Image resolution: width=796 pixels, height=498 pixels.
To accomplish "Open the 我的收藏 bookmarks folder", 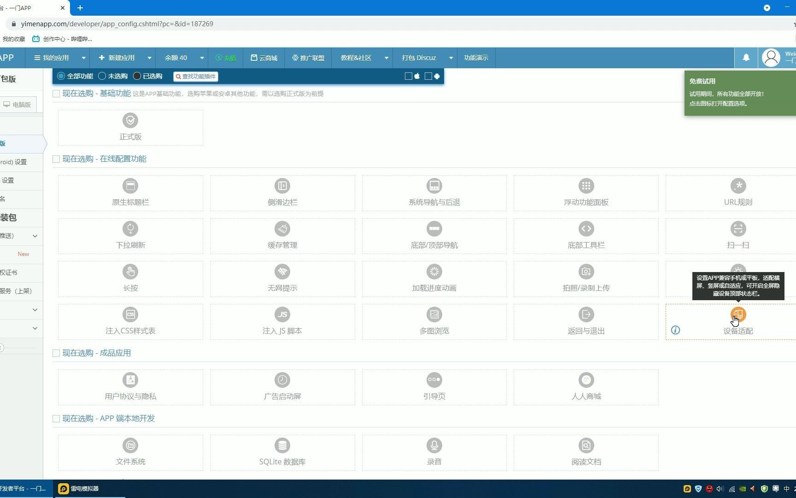I will tap(13, 39).
